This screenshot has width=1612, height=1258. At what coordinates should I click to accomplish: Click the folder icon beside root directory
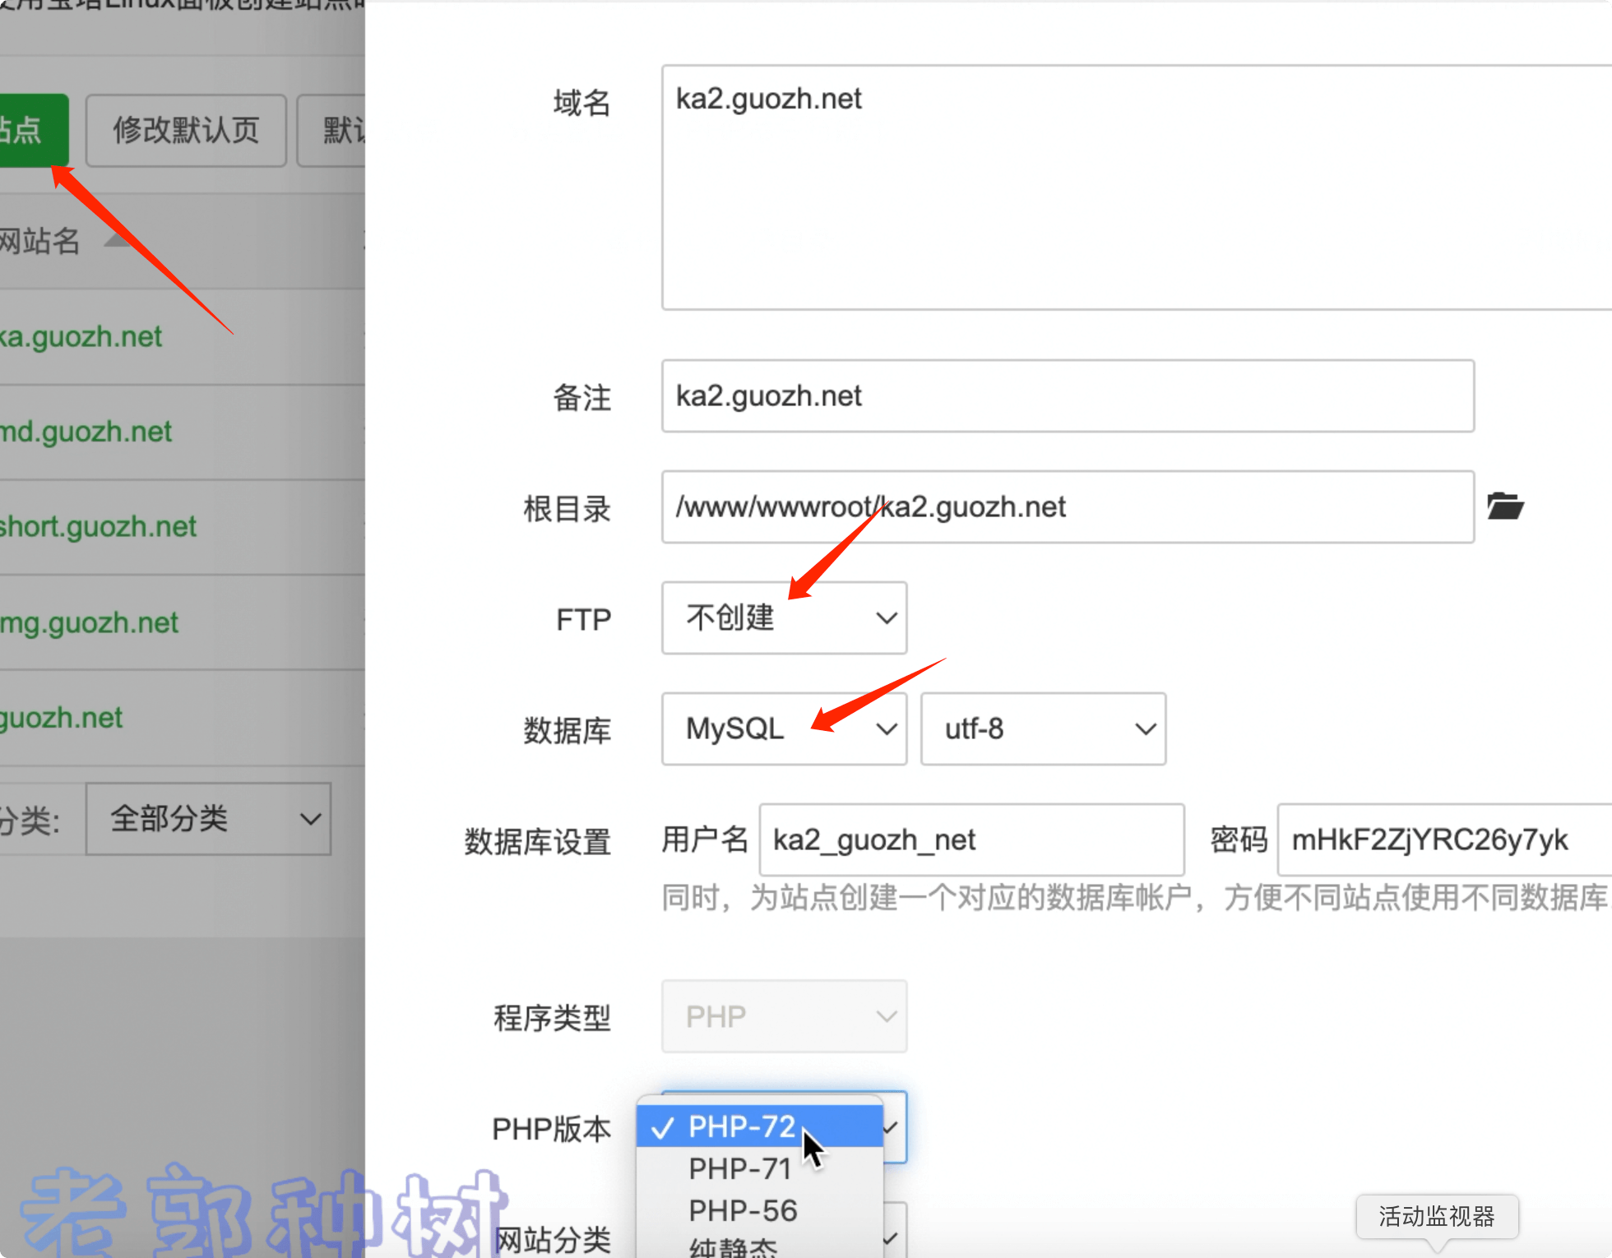pyautogui.click(x=1505, y=506)
